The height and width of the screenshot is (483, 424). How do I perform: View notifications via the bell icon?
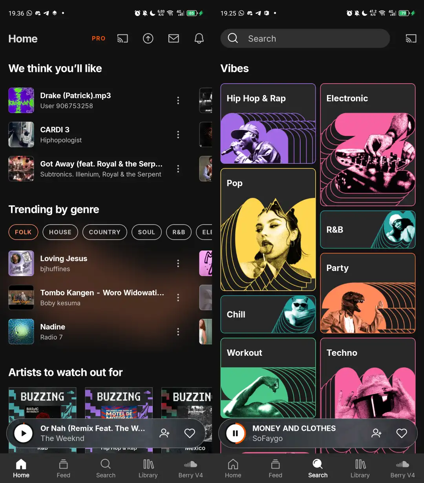[199, 38]
